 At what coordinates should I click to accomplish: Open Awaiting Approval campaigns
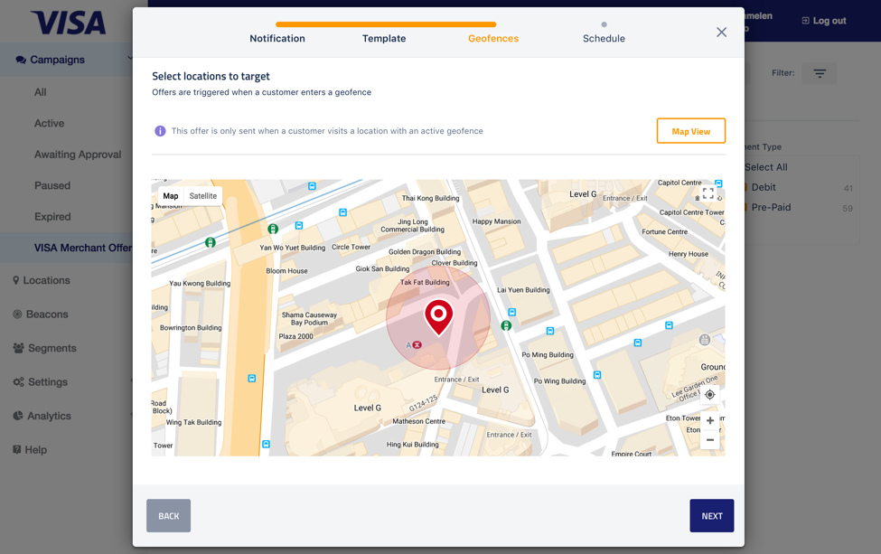click(x=78, y=155)
